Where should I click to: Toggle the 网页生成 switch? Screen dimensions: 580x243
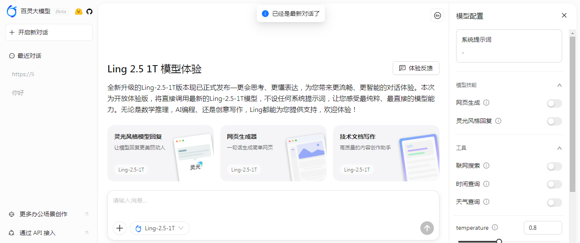tap(554, 103)
